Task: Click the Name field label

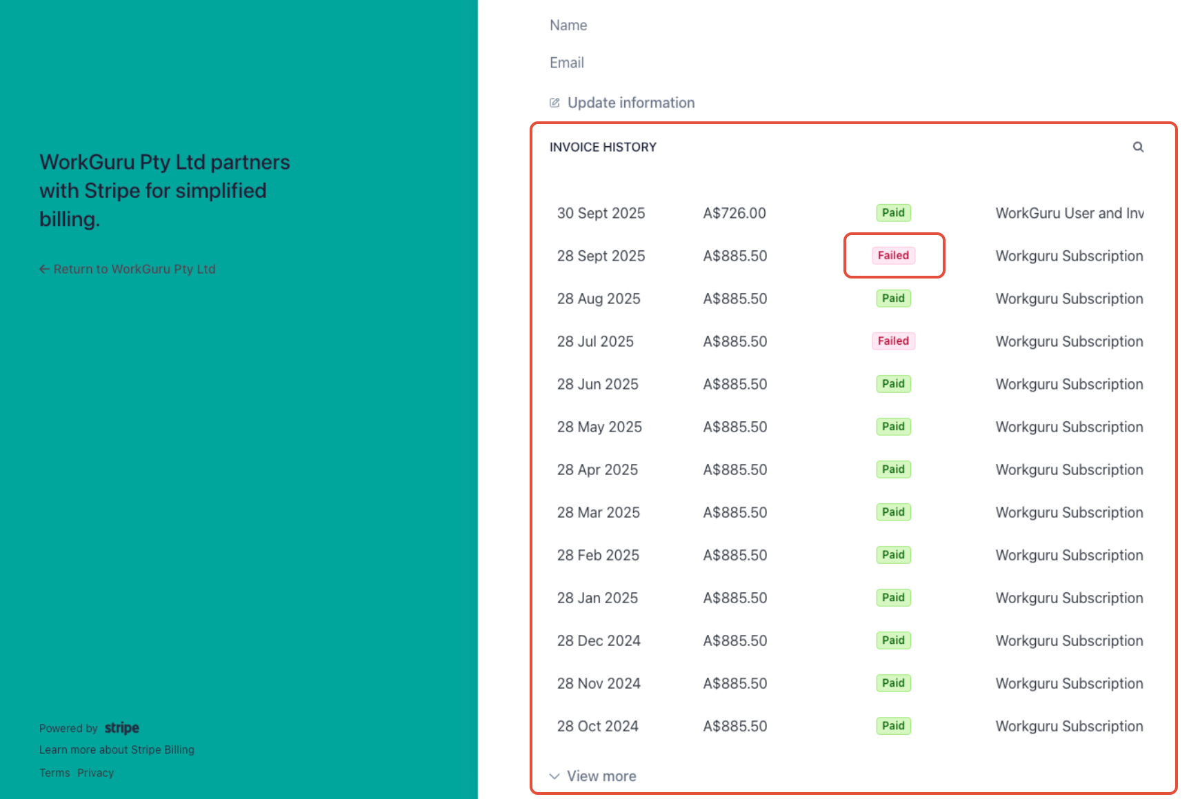Action: pyautogui.click(x=568, y=26)
